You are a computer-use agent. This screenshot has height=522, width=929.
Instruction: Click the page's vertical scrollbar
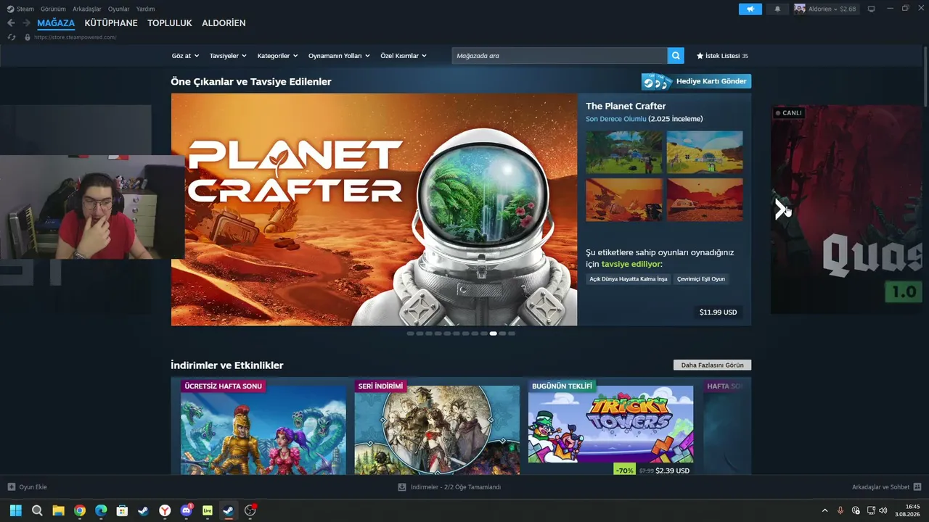point(925,76)
